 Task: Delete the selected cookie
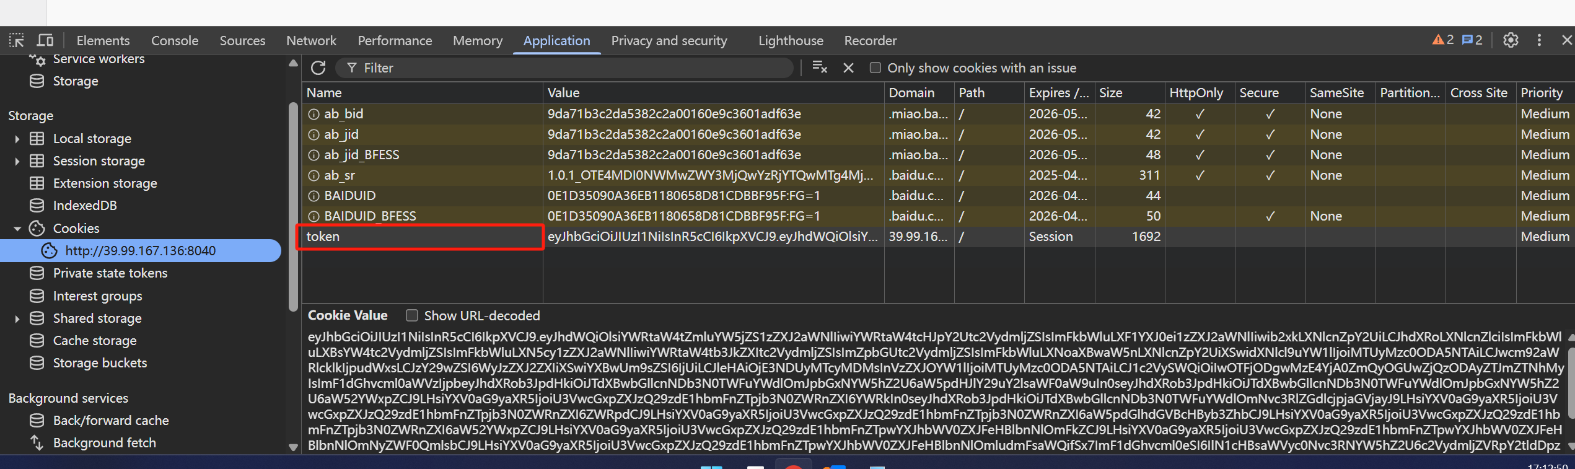(849, 68)
